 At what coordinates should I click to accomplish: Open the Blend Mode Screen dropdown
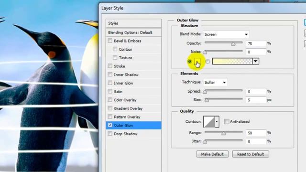click(226, 34)
